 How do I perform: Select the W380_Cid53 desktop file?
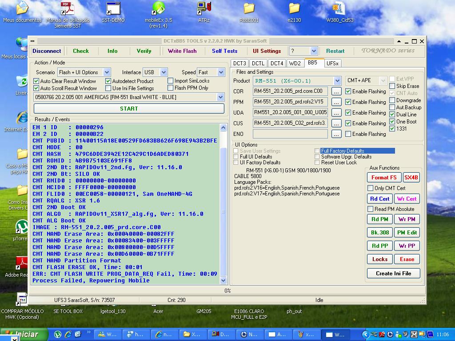click(x=340, y=12)
